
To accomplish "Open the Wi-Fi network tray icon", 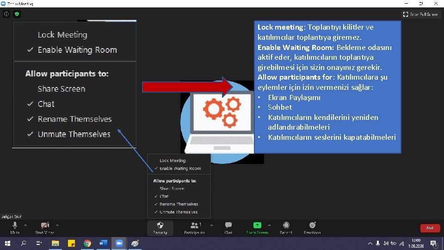I will [402, 244].
